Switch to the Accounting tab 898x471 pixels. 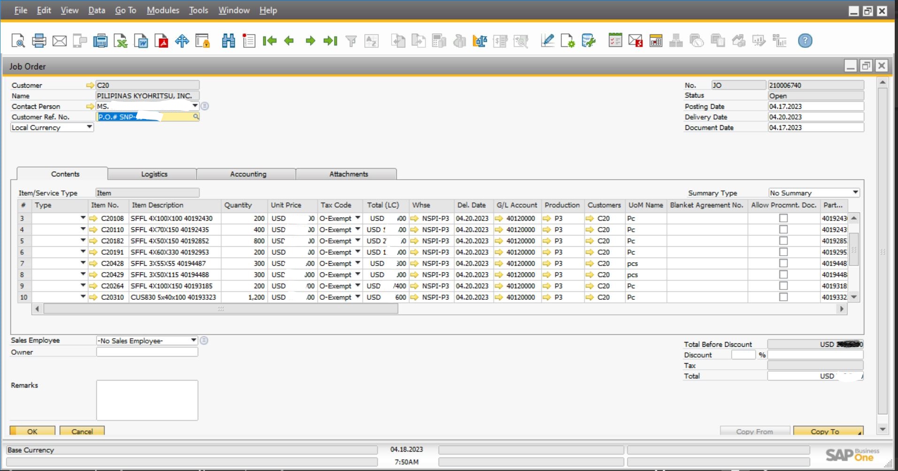click(x=248, y=174)
